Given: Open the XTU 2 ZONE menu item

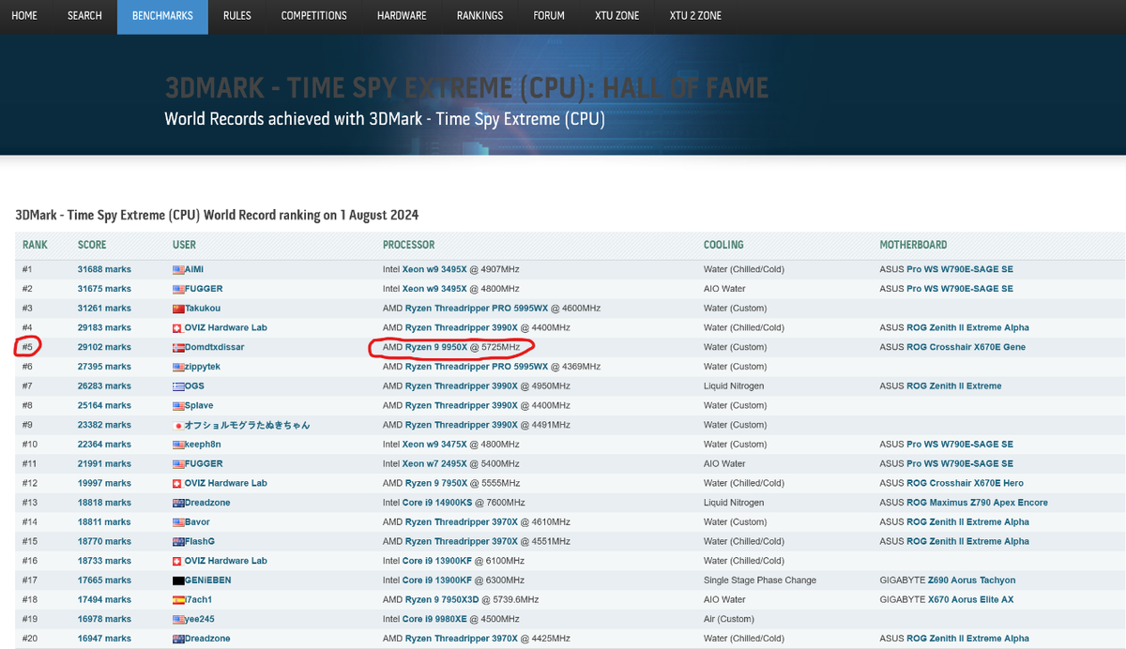Looking at the screenshot, I should point(695,16).
